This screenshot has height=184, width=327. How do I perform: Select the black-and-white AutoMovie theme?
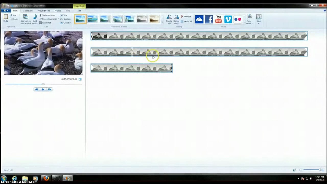pos(142,19)
